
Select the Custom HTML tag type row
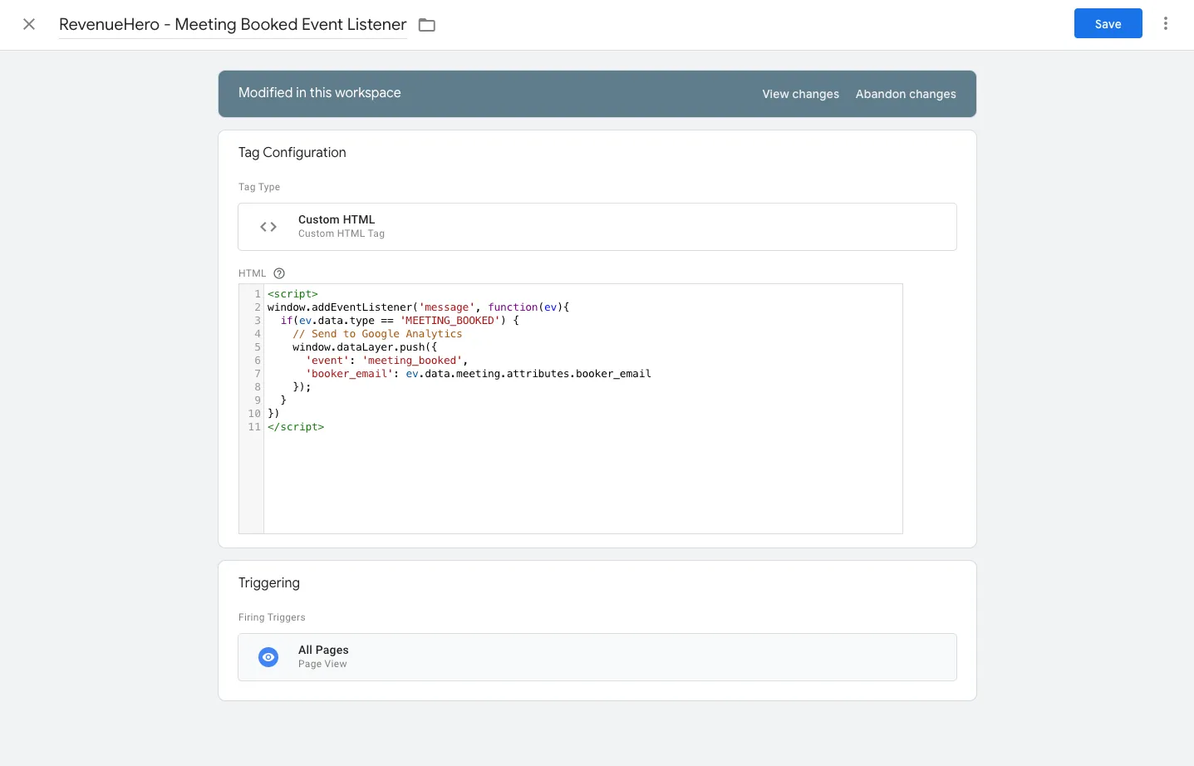(x=597, y=227)
